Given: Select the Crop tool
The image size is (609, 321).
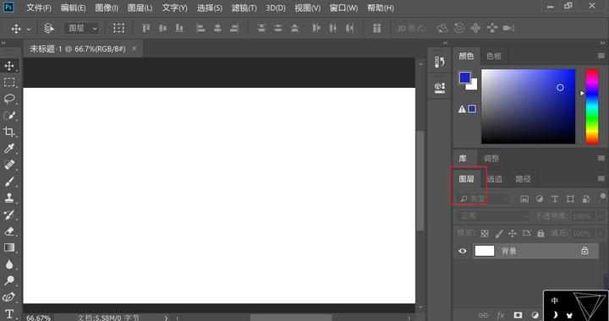Looking at the screenshot, I should (9, 132).
